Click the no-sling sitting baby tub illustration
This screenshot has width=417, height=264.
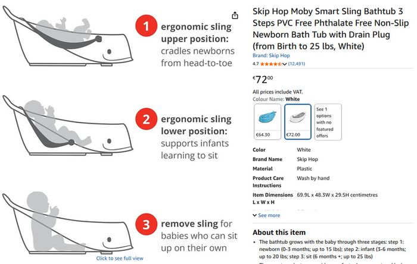point(67,223)
